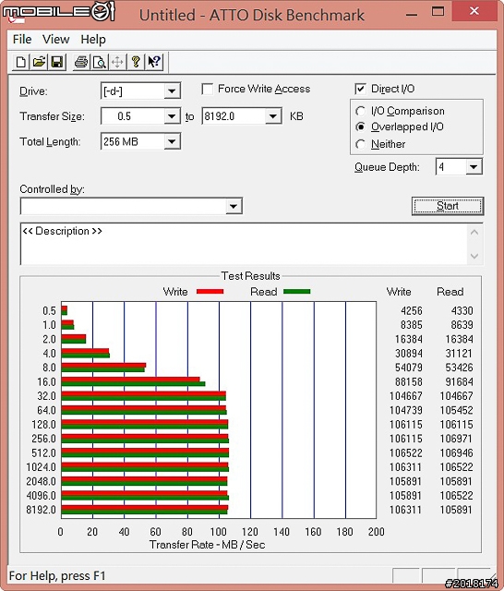The height and width of the screenshot is (591, 504).
Task: Click the 512.0 transfer size row label
Action: pyautogui.click(x=43, y=452)
